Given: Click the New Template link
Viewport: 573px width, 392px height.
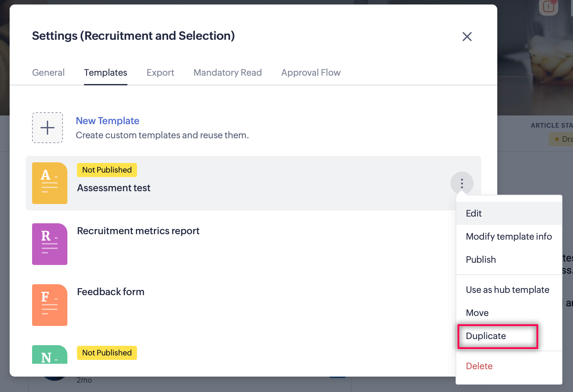Looking at the screenshot, I should [107, 121].
